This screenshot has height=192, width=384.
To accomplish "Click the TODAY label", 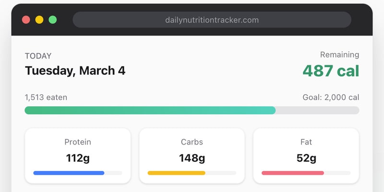I will click(x=38, y=56).
